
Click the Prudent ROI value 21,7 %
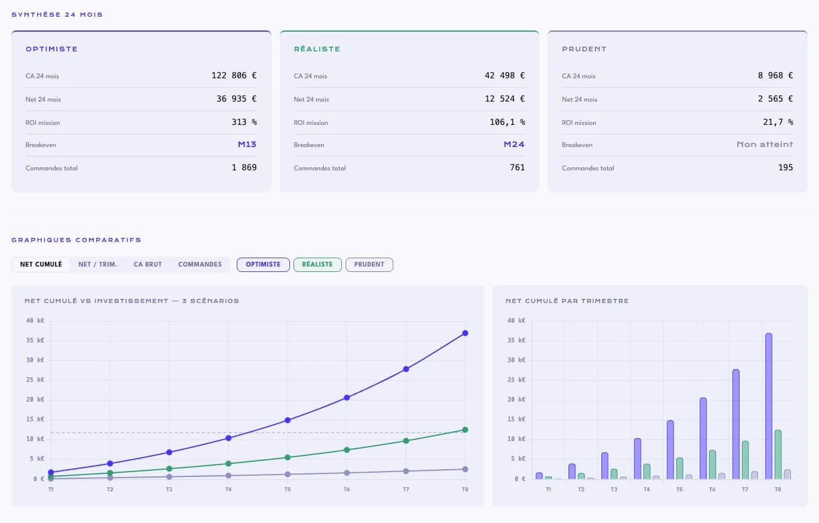778,122
